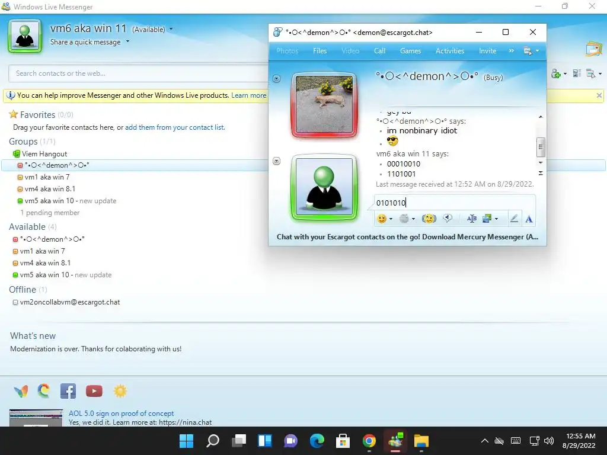
Task: Open background picture dropdown arrow
Action: (496, 219)
